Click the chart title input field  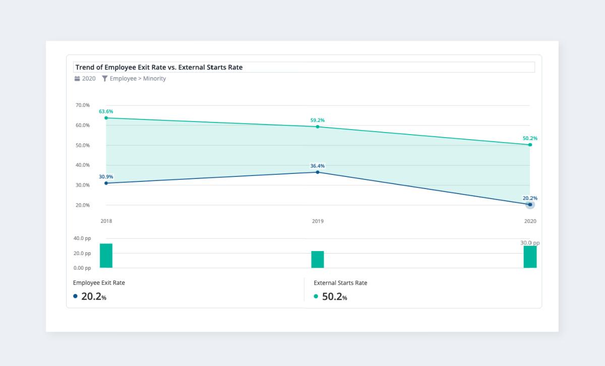click(x=304, y=67)
